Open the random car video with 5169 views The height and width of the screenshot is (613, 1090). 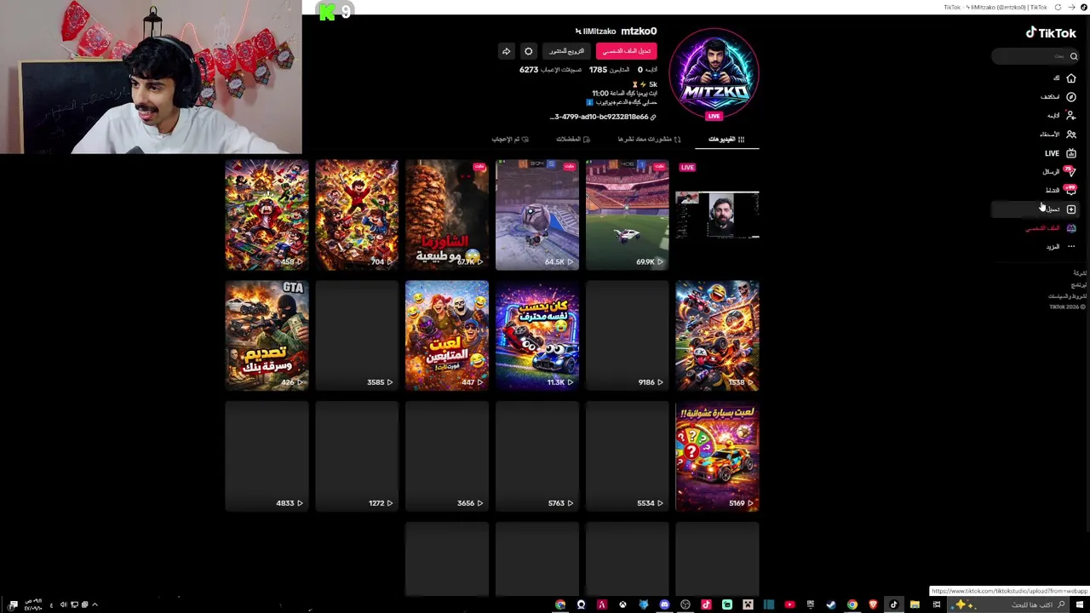click(x=717, y=456)
